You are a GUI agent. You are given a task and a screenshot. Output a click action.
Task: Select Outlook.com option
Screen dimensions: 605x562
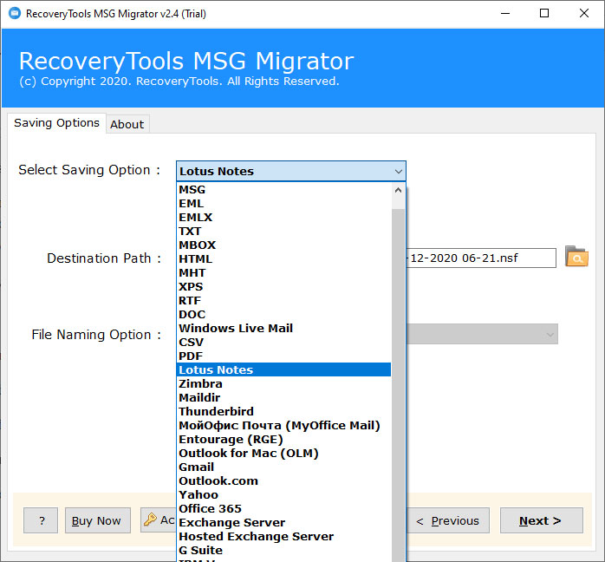click(x=283, y=481)
